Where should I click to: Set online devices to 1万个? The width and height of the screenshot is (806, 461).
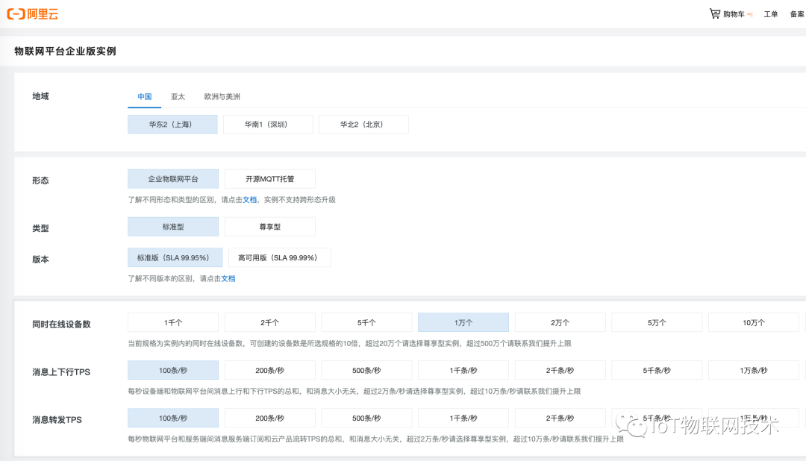[463, 322]
